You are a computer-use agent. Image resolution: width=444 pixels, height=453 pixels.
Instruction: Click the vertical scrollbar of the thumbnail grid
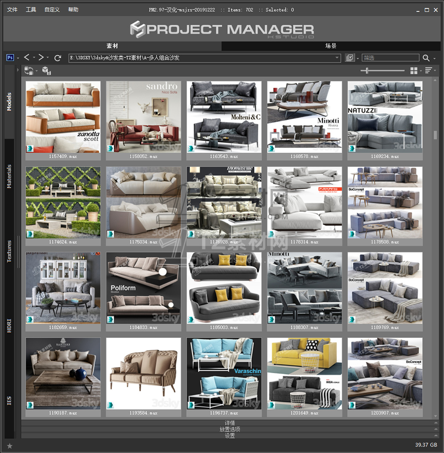tap(435, 135)
